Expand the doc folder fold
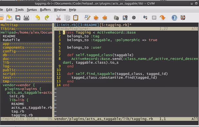 tap(26, 59)
